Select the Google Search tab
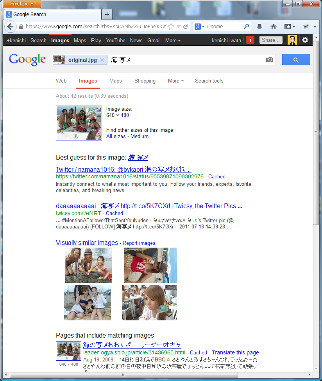 pyautogui.click(x=53, y=14)
